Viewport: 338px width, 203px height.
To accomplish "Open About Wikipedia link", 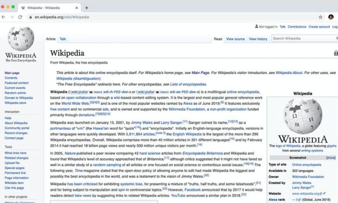I will (x=16, y=123).
